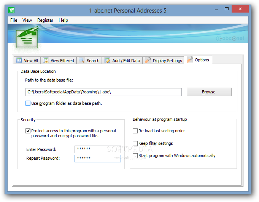Focus the Repeat Password field
259x202 pixels.
click(98, 159)
